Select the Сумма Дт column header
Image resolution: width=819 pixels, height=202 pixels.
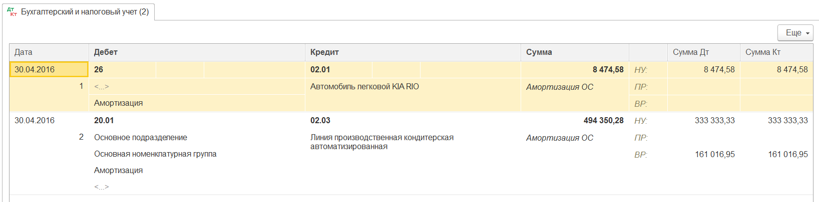point(691,52)
